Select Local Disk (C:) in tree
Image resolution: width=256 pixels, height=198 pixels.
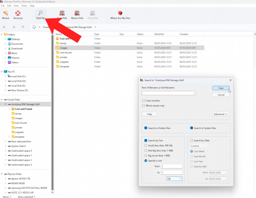16,76
